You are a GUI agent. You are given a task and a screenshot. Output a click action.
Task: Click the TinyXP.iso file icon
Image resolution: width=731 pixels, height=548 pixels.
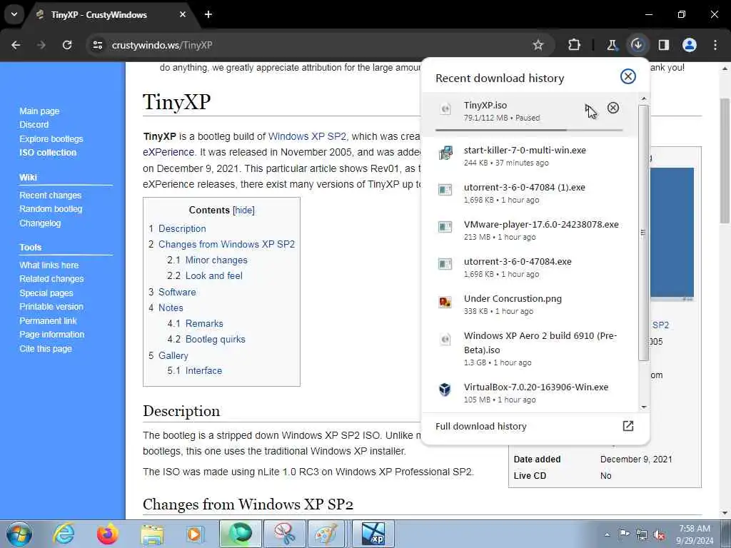[x=445, y=109]
